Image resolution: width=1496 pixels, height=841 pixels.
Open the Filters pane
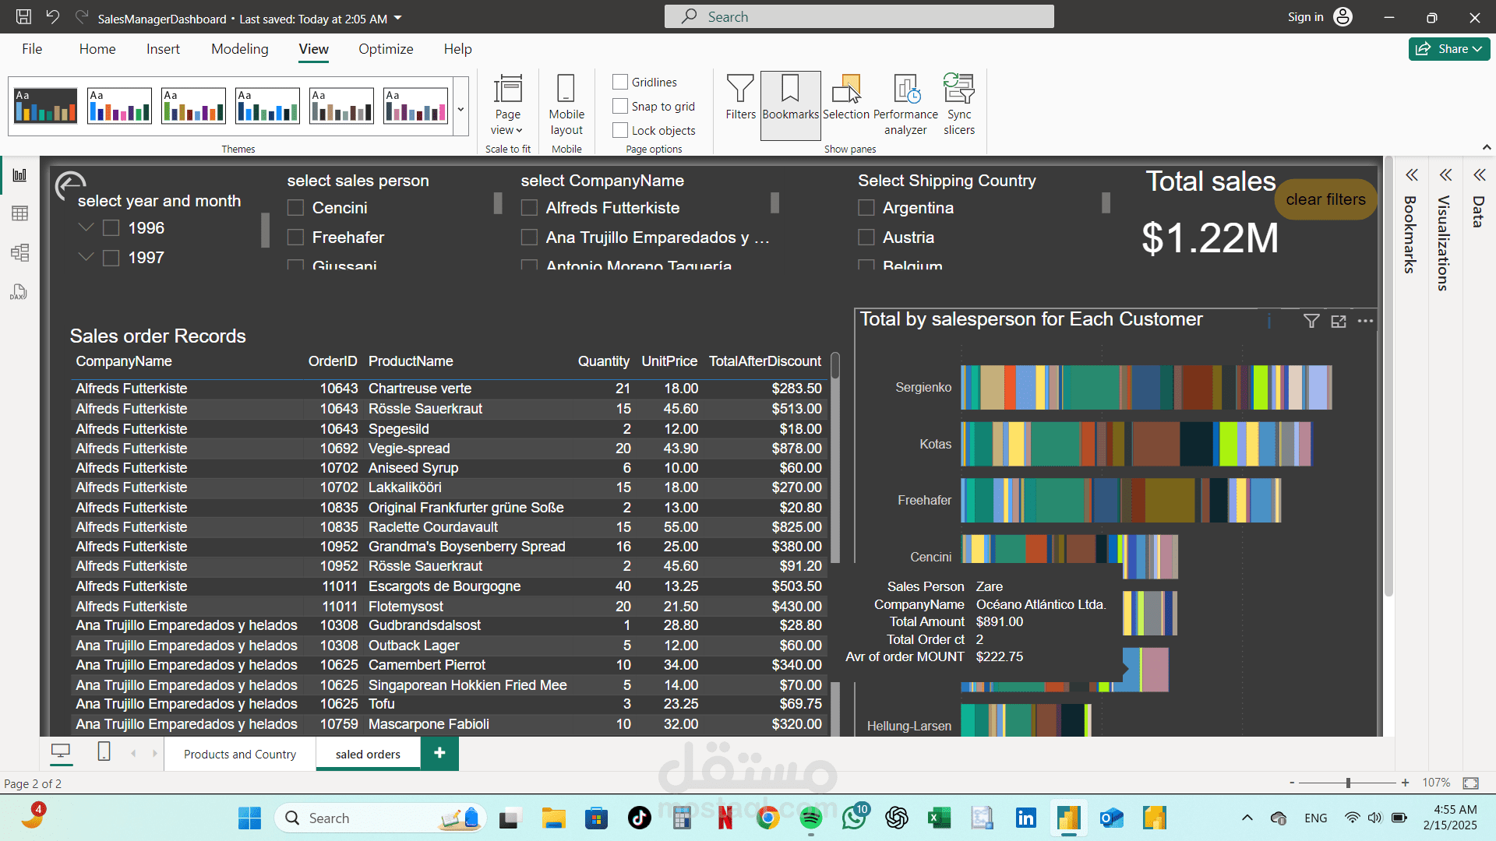point(740,98)
